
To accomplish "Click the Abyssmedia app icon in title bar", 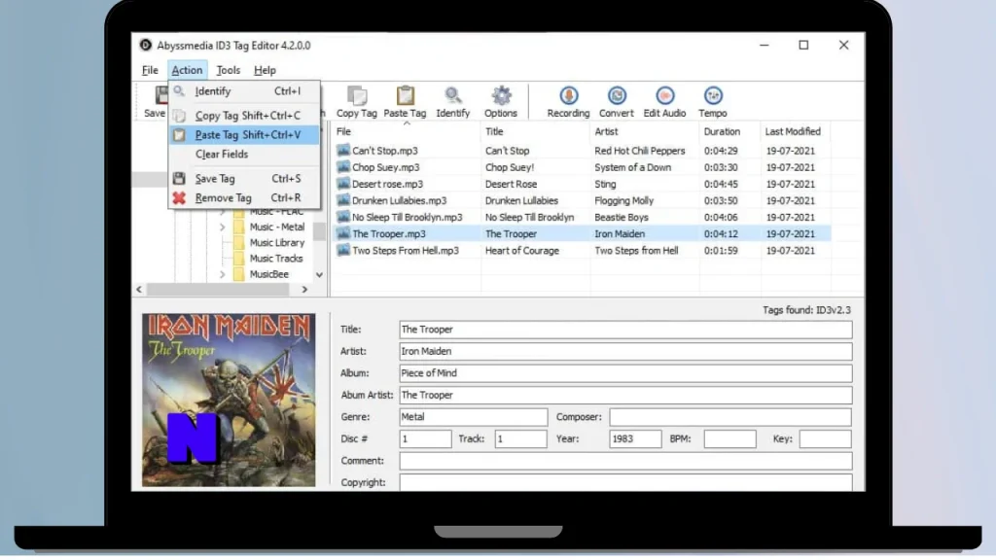I will (146, 45).
